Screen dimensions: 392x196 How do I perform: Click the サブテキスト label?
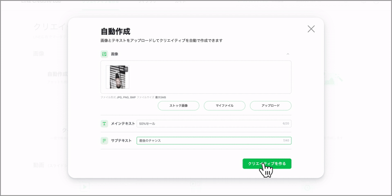pyautogui.click(x=121, y=141)
